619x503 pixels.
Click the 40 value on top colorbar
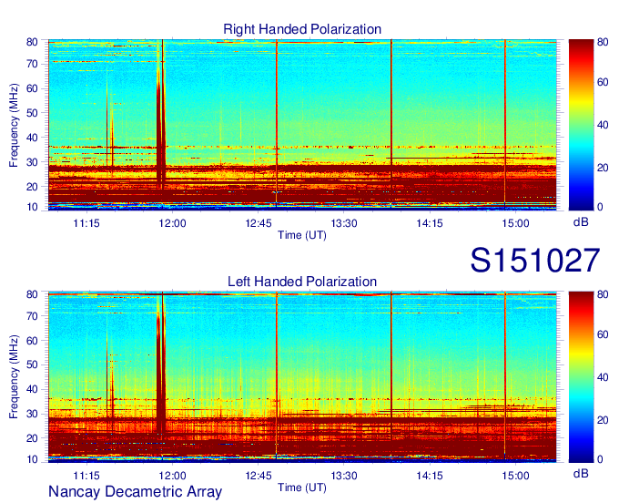pyautogui.click(x=603, y=125)
